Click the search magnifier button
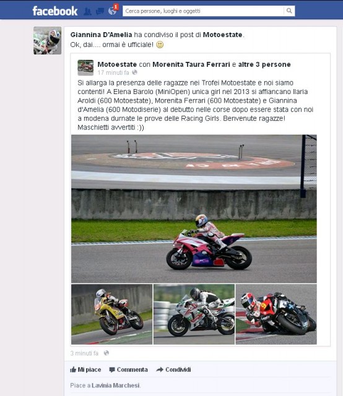Image resolution: width=343 pixels, height=396 pixels. point(289,11)
